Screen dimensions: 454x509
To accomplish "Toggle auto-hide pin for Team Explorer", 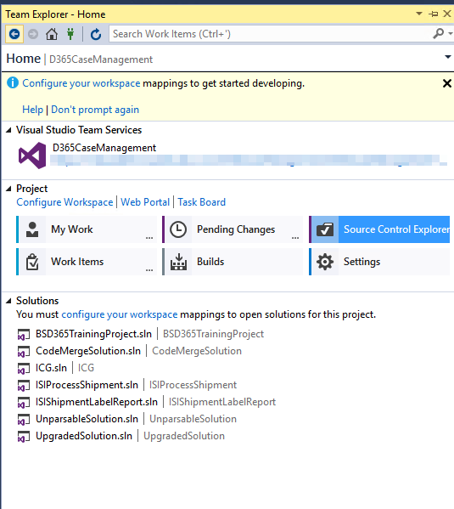I will point(434,14).
